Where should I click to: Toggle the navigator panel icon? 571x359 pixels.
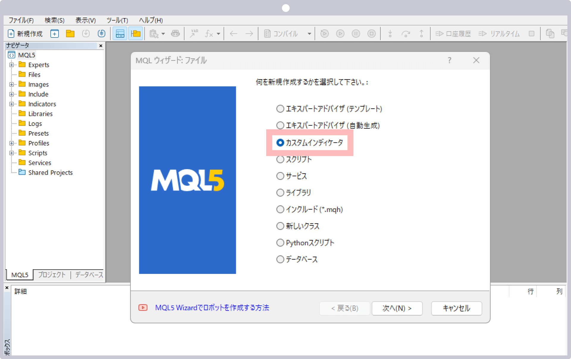pyautogui.click(x=136, y=34)
